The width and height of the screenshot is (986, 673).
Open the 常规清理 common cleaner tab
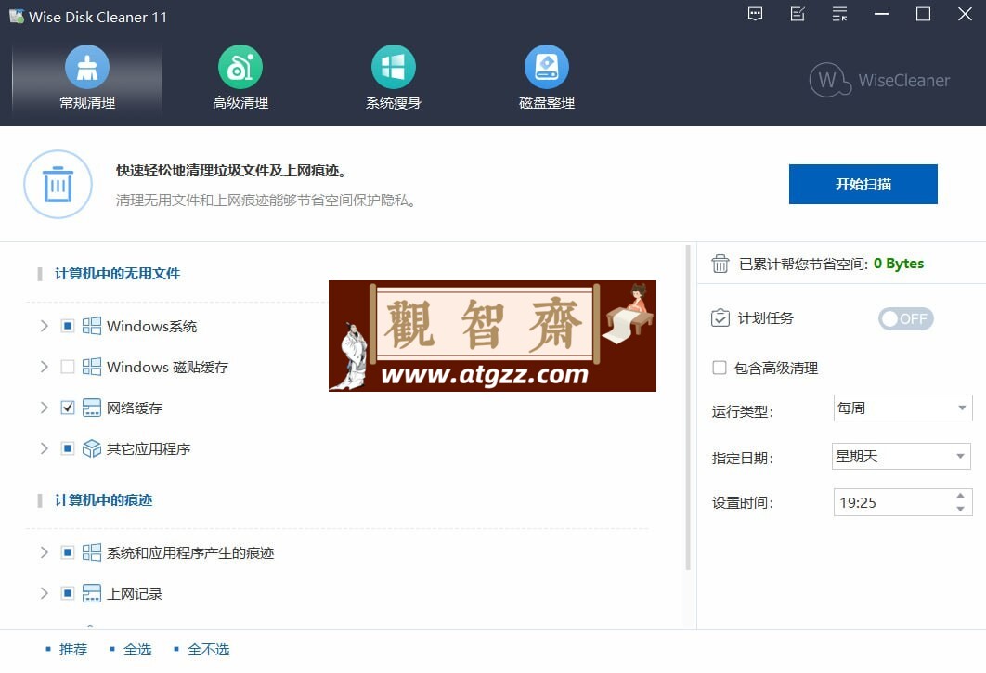pyautogui.click(x=86, y=79)
